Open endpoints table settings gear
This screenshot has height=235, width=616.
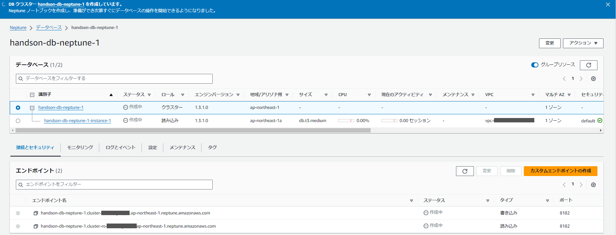pyautogui.click(x=593, y=185)
